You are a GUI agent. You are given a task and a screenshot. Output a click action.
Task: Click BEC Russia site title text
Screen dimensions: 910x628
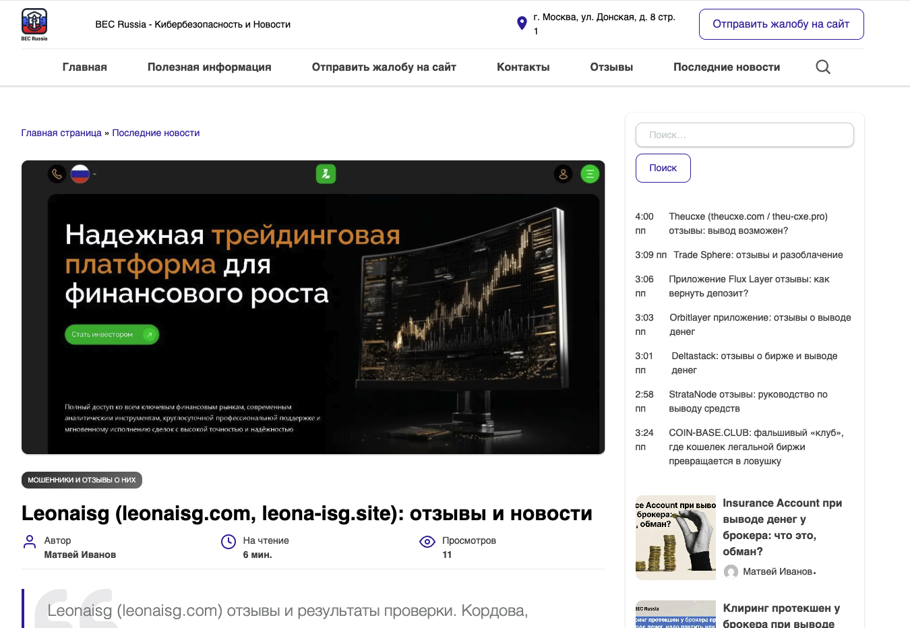193,24
